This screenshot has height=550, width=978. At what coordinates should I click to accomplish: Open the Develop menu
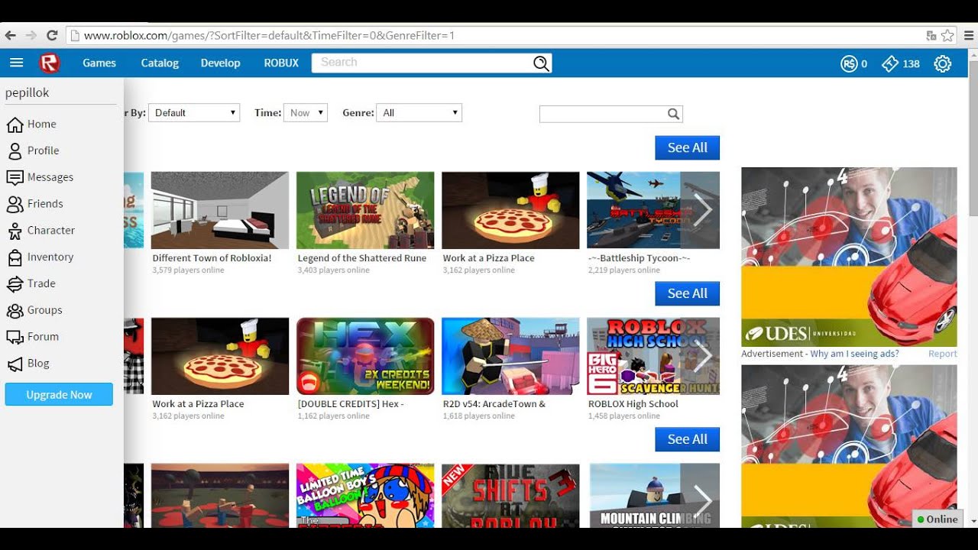click(x=221, y=63)
